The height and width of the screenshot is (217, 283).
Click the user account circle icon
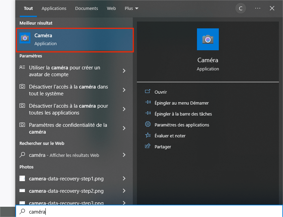pyautogui.click(x=240, y=8)
